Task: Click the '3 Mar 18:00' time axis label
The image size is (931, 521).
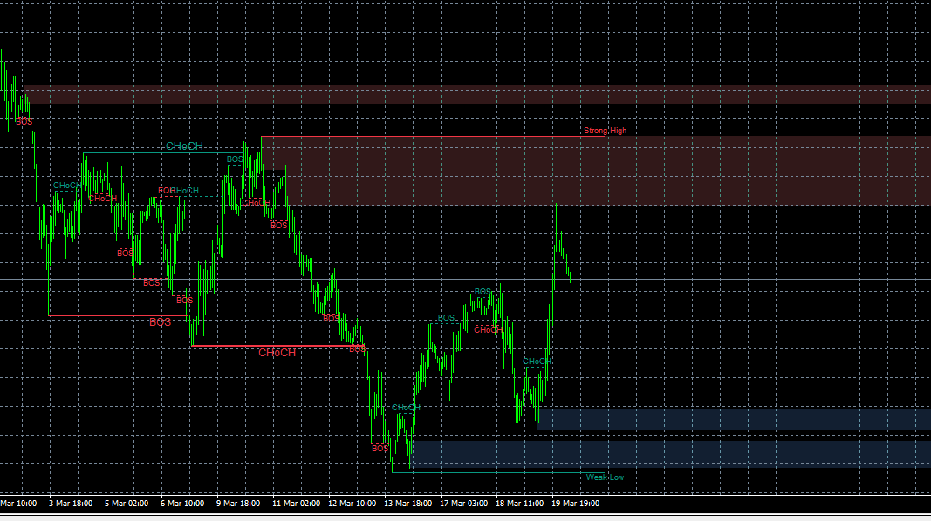Action: tap(71, 504)
